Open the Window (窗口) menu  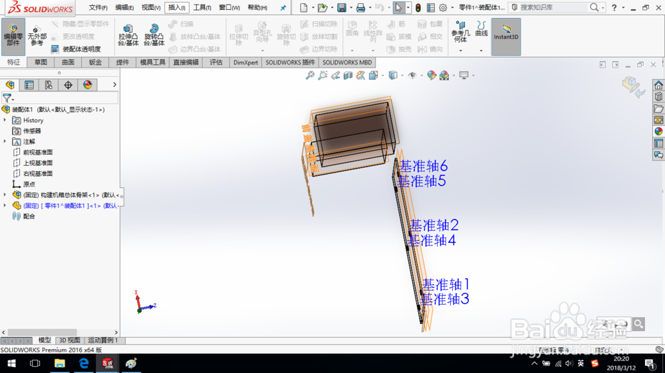pyautogui.click(x=229, y=7)
